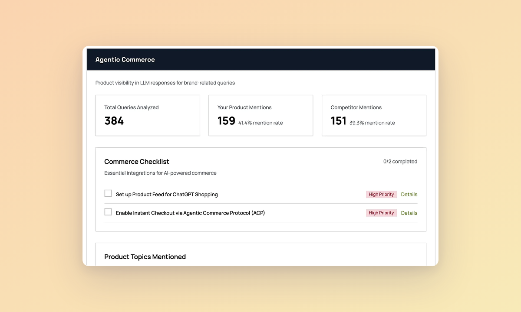521x312 pixels.
Task: Click High Priority badge on Instant Checkout row
Action: 381,213
